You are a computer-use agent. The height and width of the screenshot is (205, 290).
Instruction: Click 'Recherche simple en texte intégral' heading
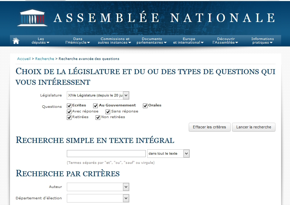point(95,140)
